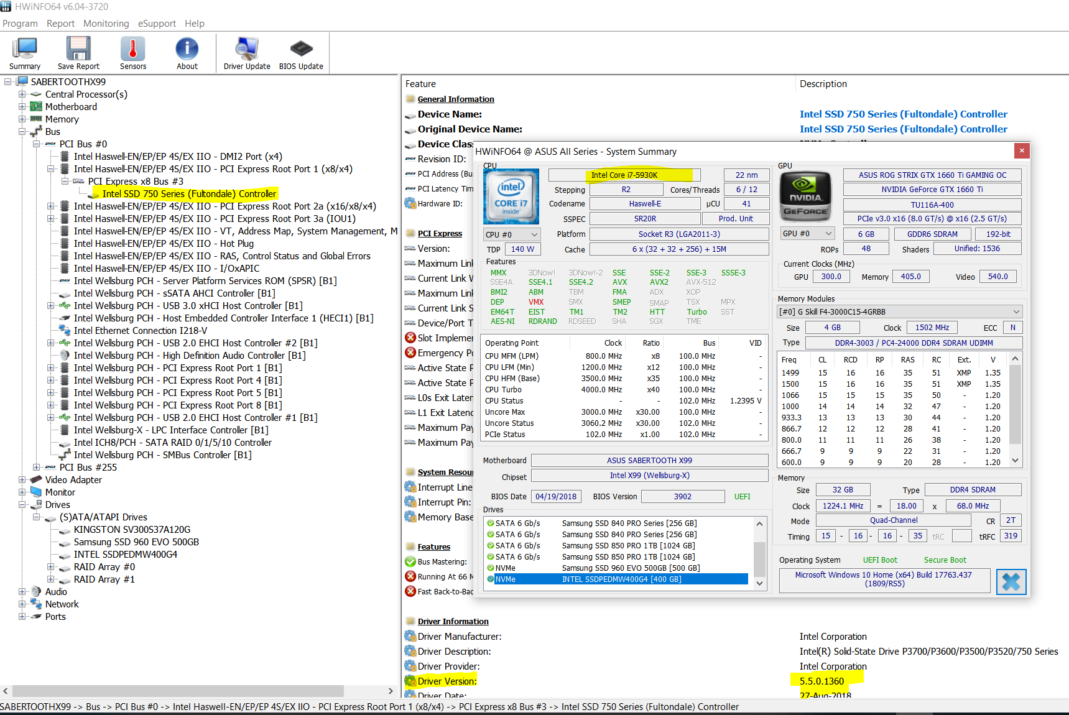This screenshot has width=1069, height=715.
Task: Expand the Central Processor(s) node
Action: pos(22,94)
